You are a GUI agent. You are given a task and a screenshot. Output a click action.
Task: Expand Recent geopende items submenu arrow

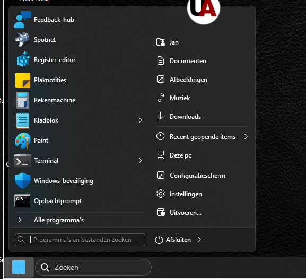(x=246, y=137)
